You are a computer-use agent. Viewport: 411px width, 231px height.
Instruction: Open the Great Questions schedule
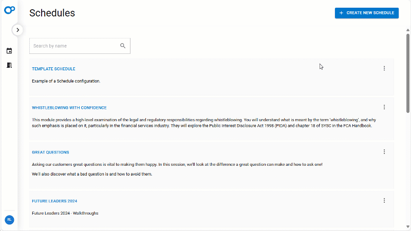(x=50, y=152)
